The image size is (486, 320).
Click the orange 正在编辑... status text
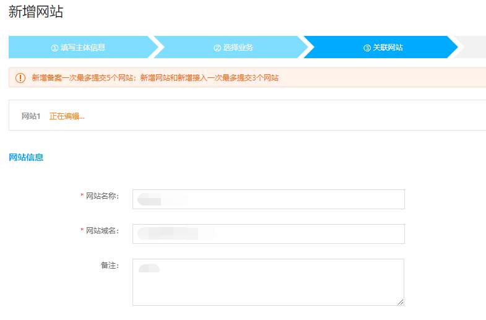[67, 116]
